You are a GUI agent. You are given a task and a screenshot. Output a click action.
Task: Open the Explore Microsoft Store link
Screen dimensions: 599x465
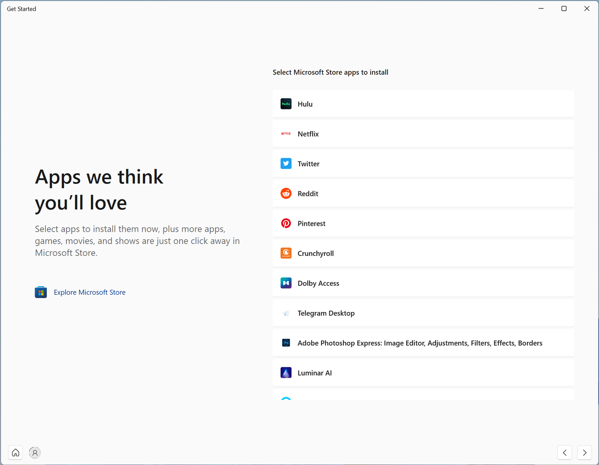[89, 292]
